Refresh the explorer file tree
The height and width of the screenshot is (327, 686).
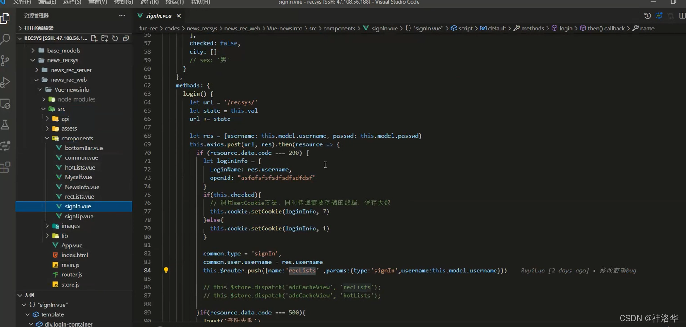click(115, 38)
